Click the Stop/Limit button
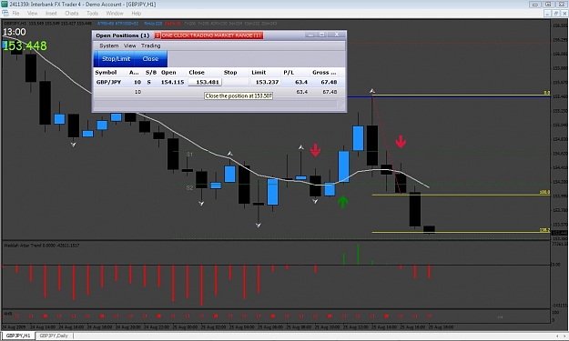 (x=116, y=59)
